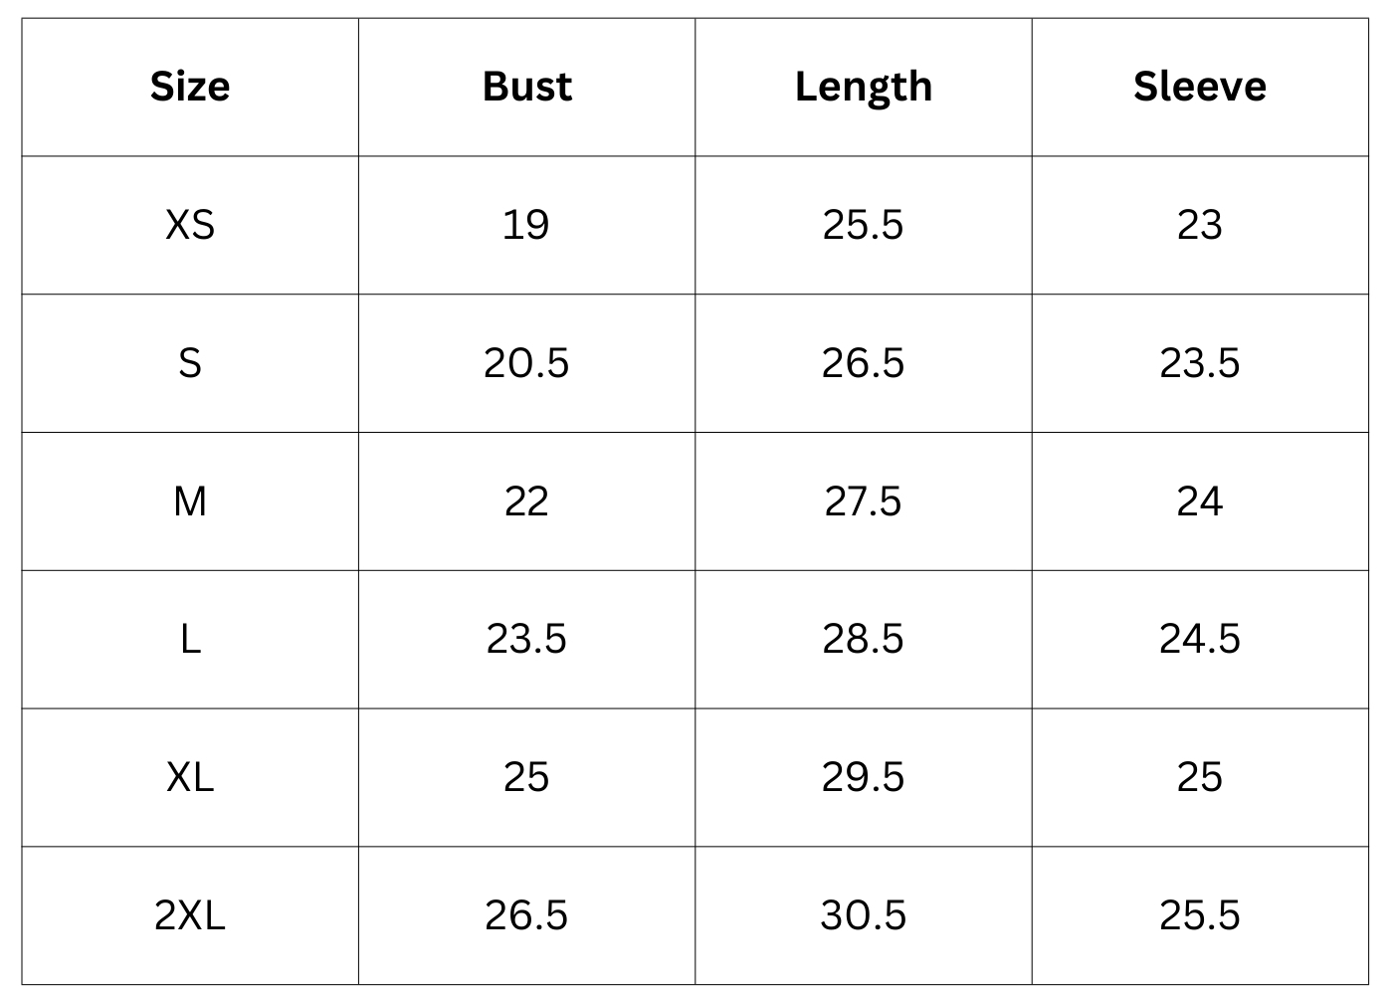Select the M bust value 22

526,501
